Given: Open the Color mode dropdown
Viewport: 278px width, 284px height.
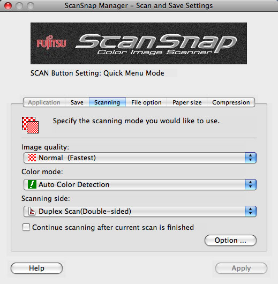Looking at the screenshot, I should click(140, 184).
